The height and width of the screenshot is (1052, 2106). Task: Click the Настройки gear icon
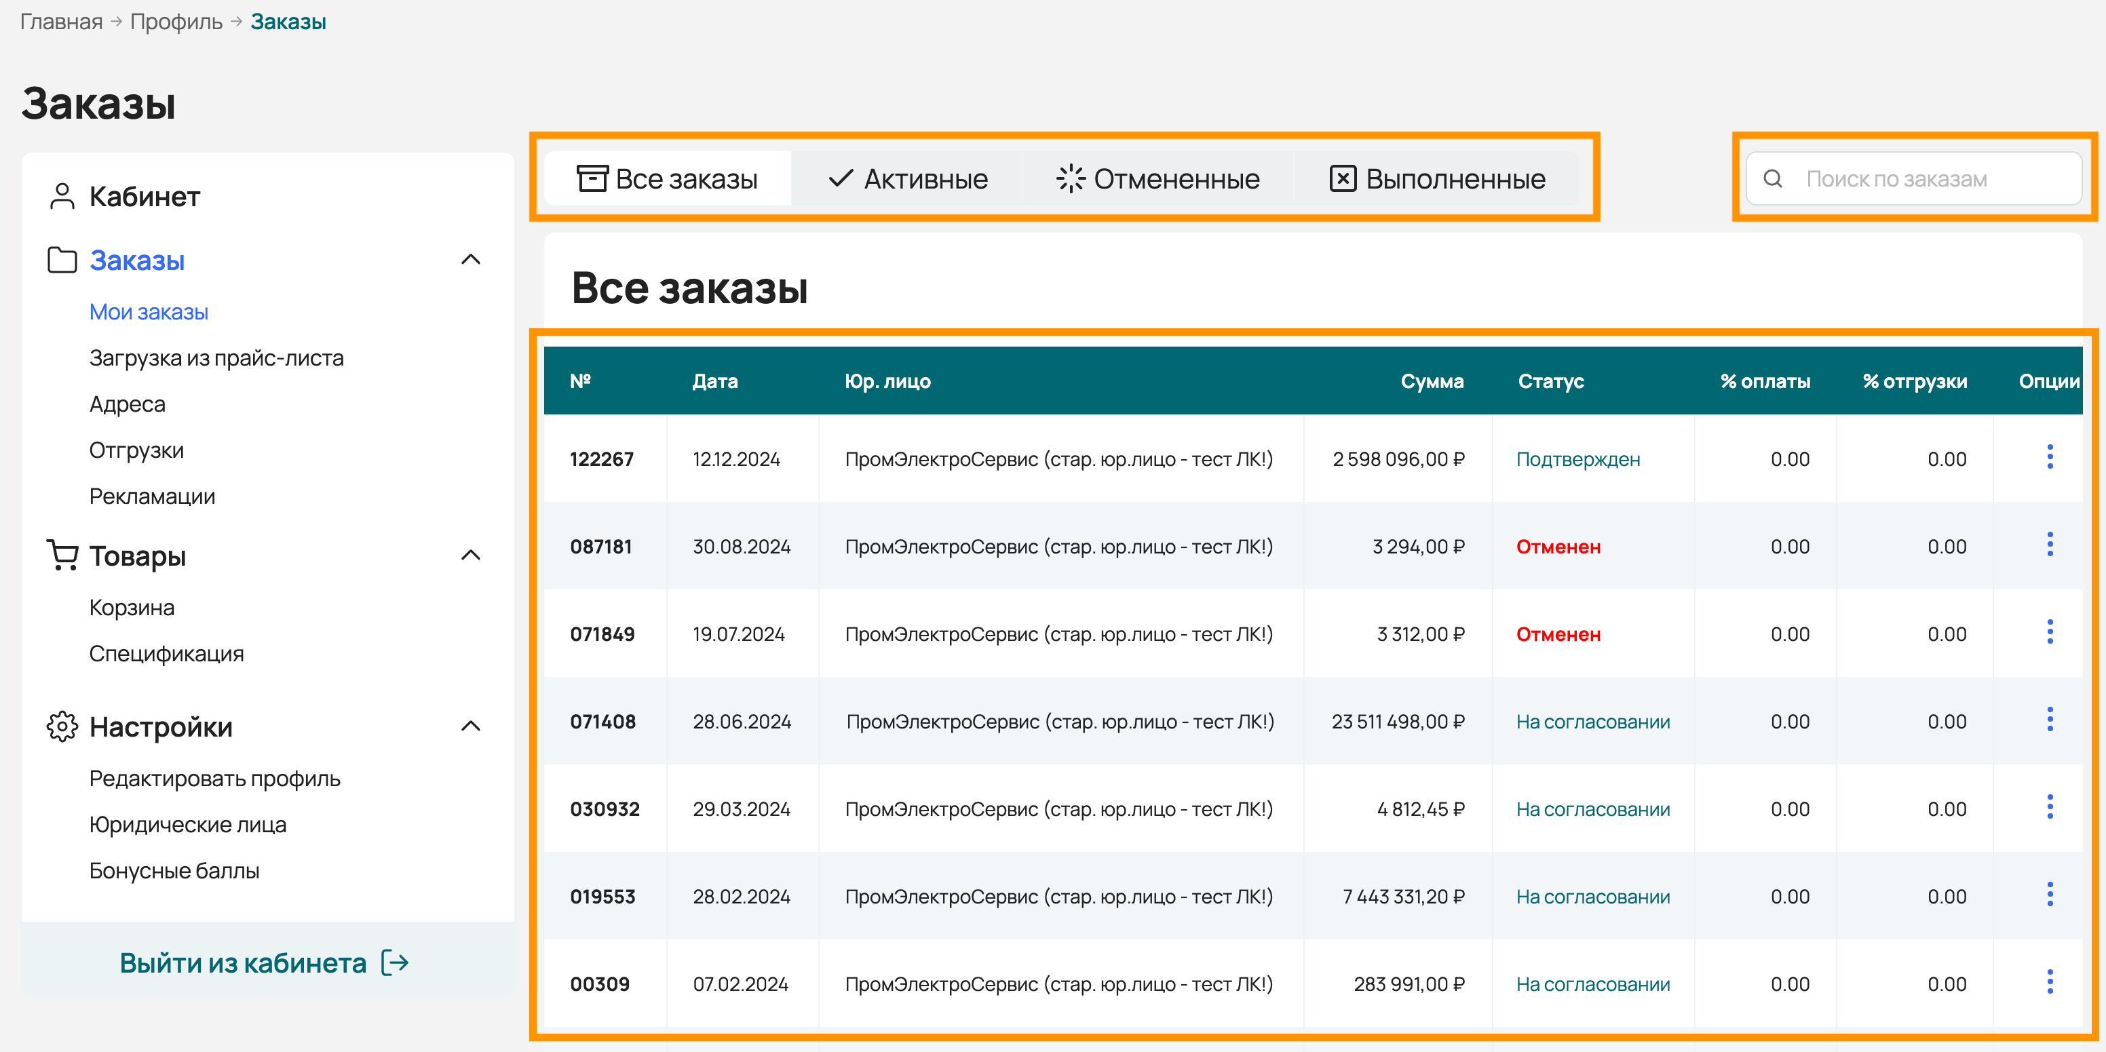pos(62,726)
